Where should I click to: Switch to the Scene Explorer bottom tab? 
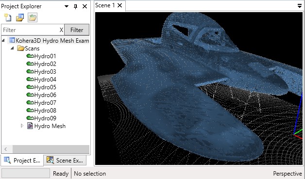[x=65, y=161]
